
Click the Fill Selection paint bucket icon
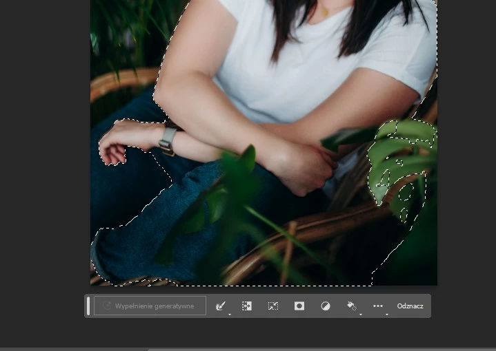351,306
